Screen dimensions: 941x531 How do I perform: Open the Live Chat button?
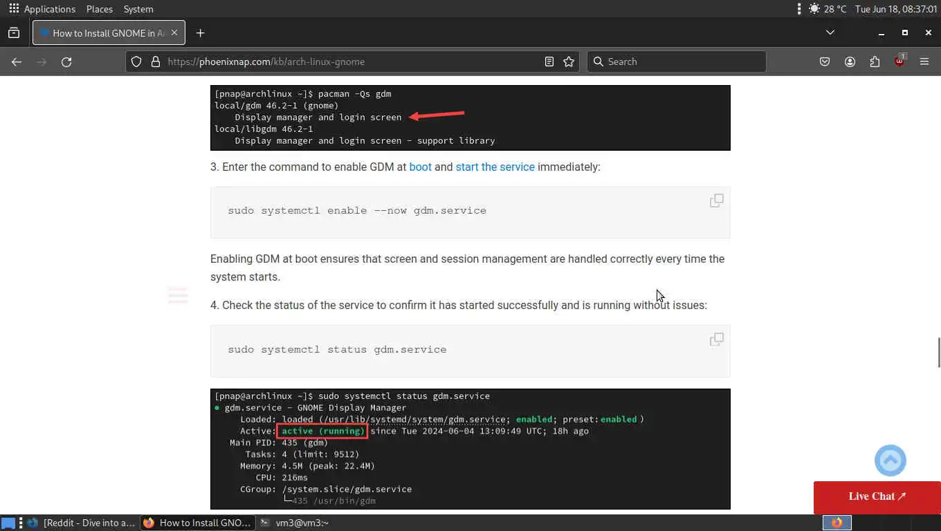tap(877, 496)
